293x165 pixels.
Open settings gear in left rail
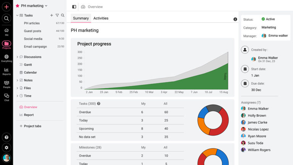coord(6,147)
